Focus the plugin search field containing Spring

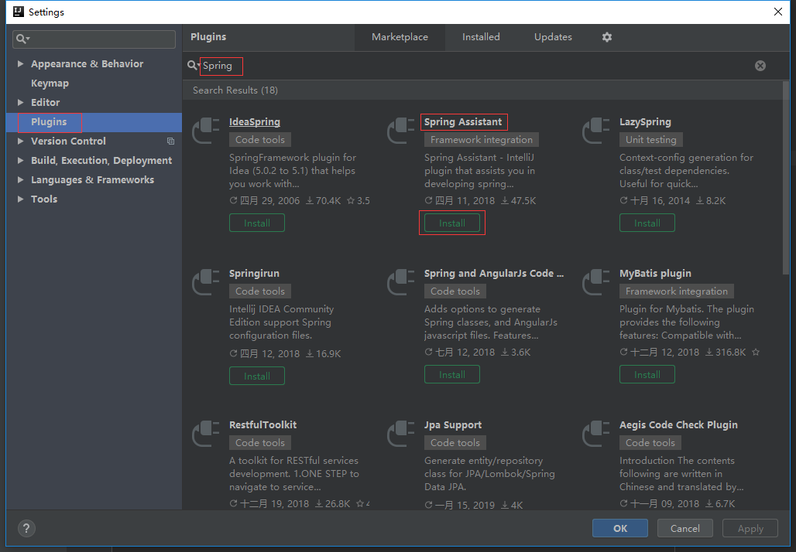(477, 66)
